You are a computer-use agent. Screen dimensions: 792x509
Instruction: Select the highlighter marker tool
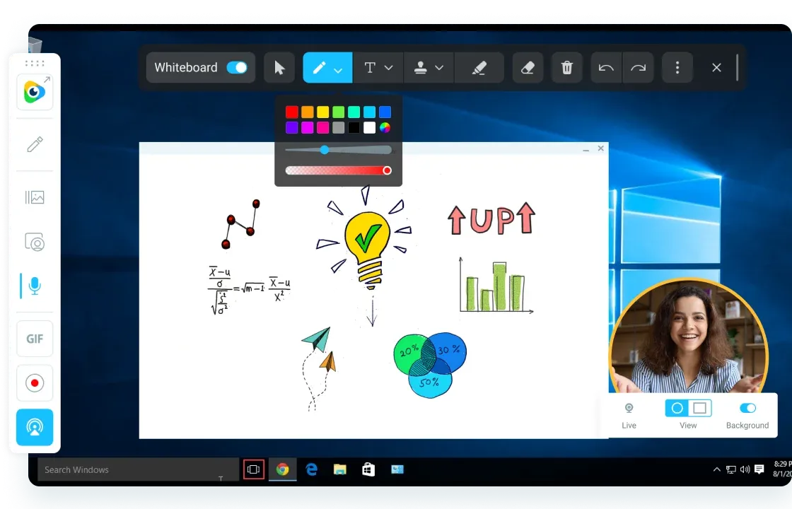[x=479, y=68]
